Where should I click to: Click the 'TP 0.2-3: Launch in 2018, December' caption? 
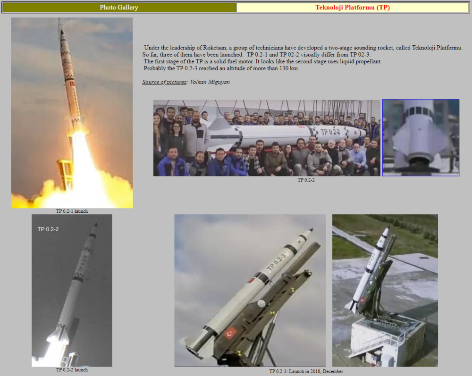click(x=306, y=371)
